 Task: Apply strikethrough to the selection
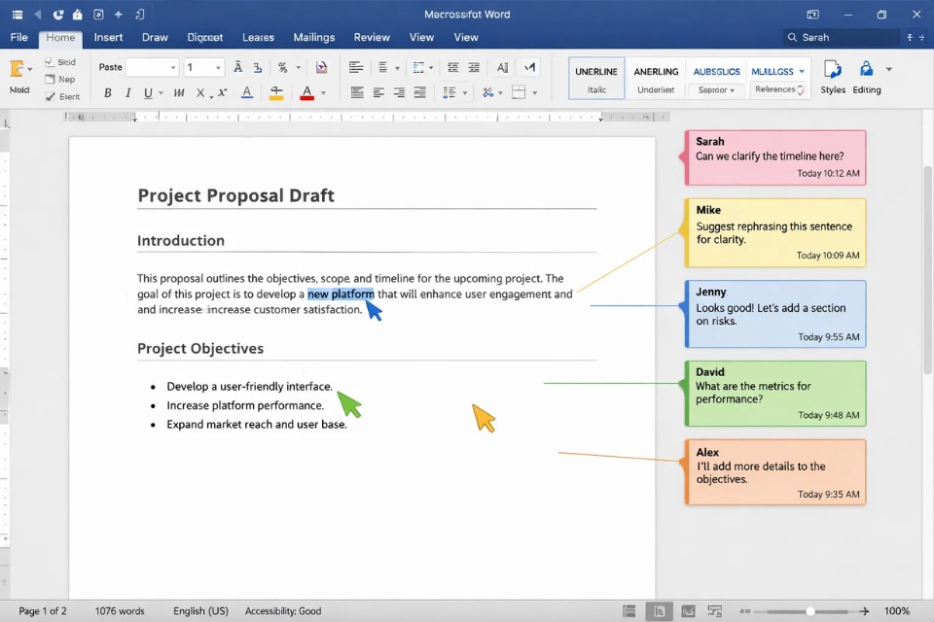coord(180,91)
